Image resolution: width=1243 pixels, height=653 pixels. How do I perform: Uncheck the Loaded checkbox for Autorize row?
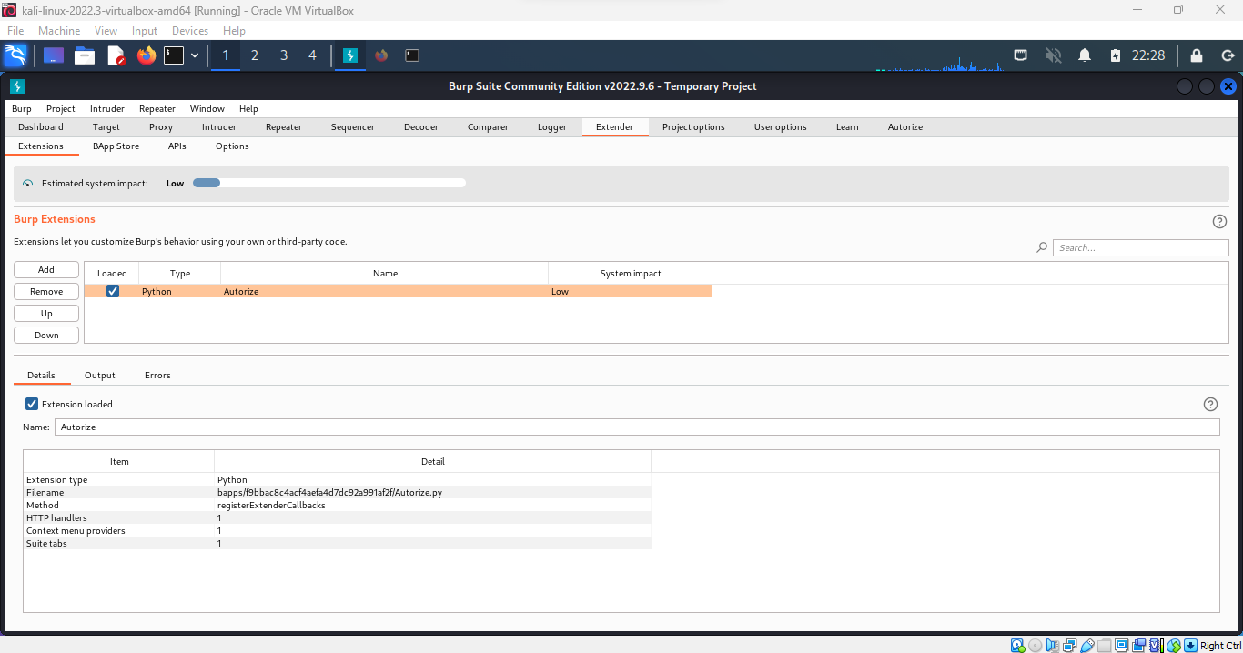point(113,292)
